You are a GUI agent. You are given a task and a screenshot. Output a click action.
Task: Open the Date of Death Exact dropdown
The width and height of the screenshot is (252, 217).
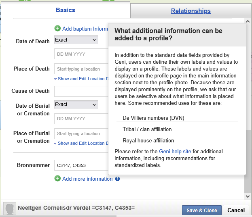coord(76,40)
